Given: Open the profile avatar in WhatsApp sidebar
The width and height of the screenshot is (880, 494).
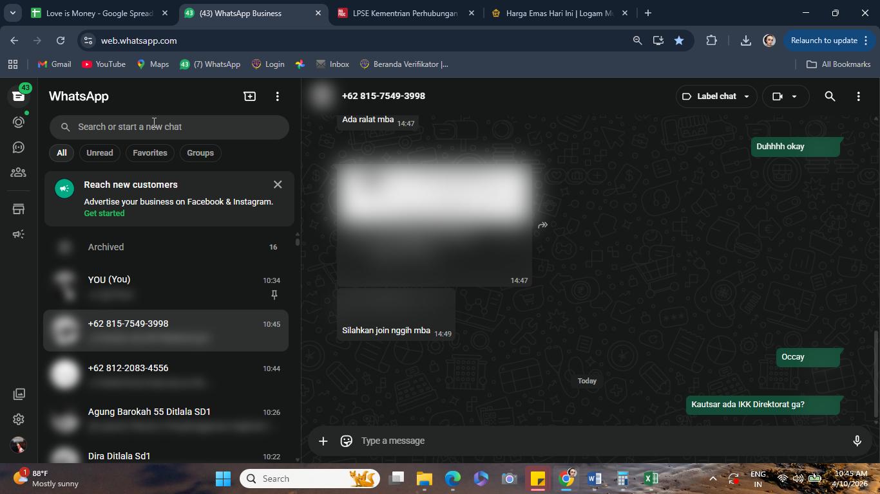Looking at the screenshot, I should tap(18, 444).
